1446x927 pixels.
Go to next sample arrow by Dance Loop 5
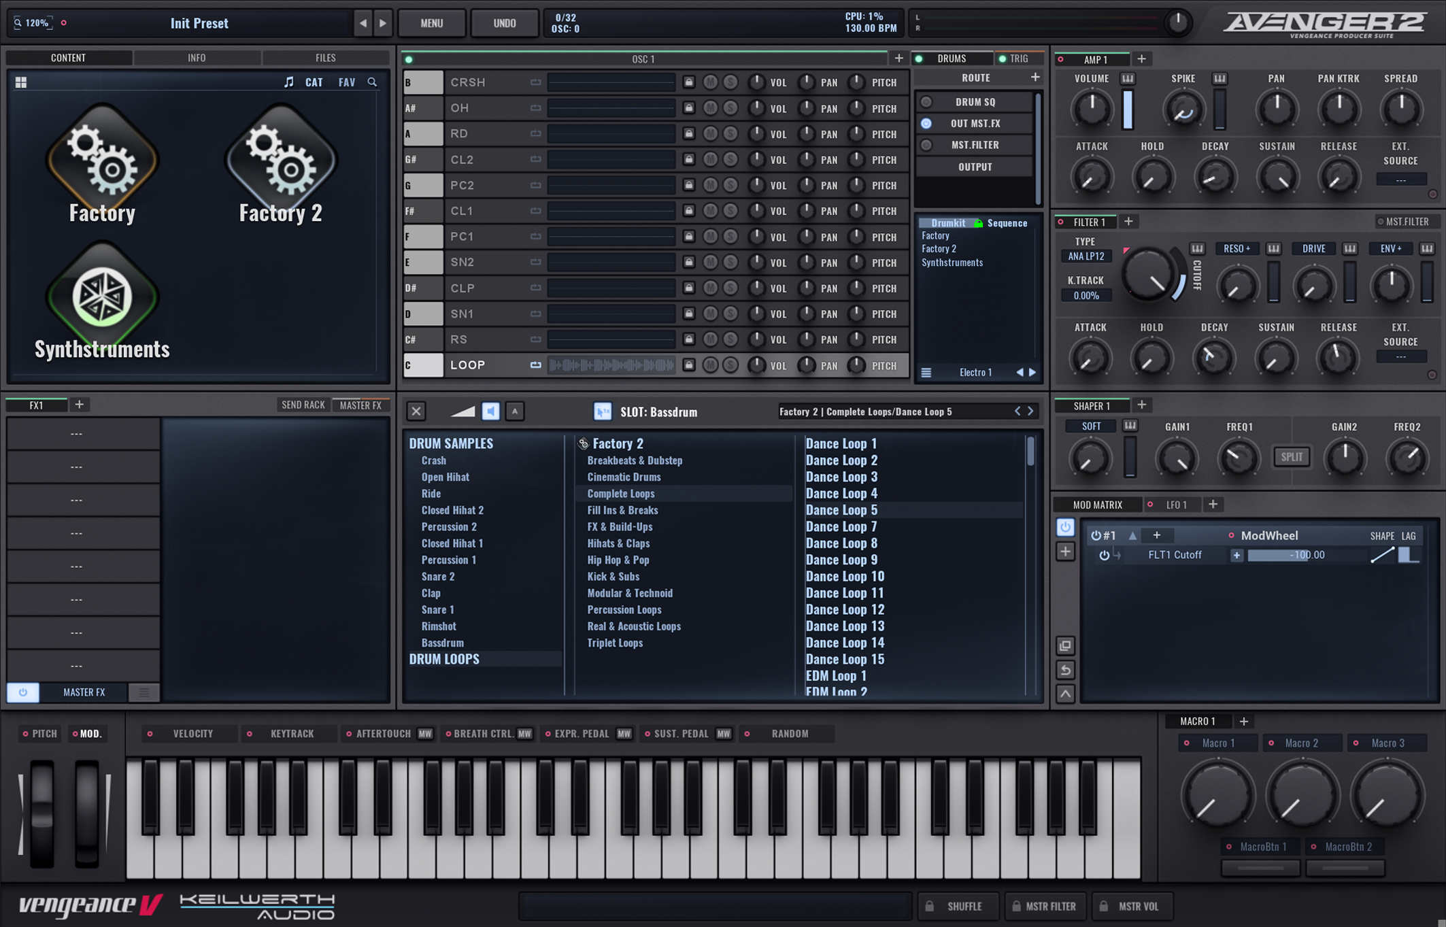(1030, 411)
